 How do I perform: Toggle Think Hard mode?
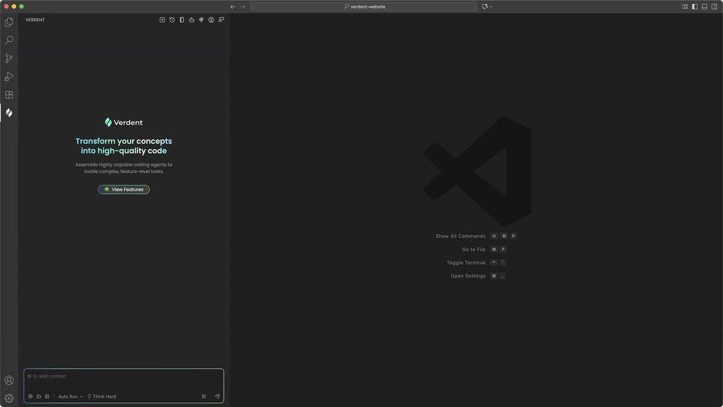102,397
